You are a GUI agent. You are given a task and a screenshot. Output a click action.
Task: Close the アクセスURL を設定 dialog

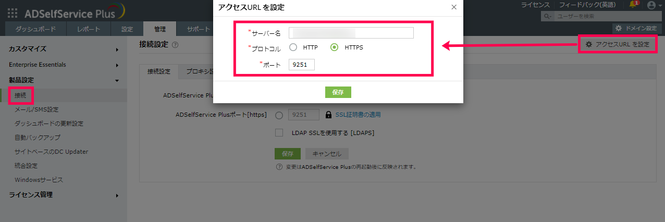point(454,7)
